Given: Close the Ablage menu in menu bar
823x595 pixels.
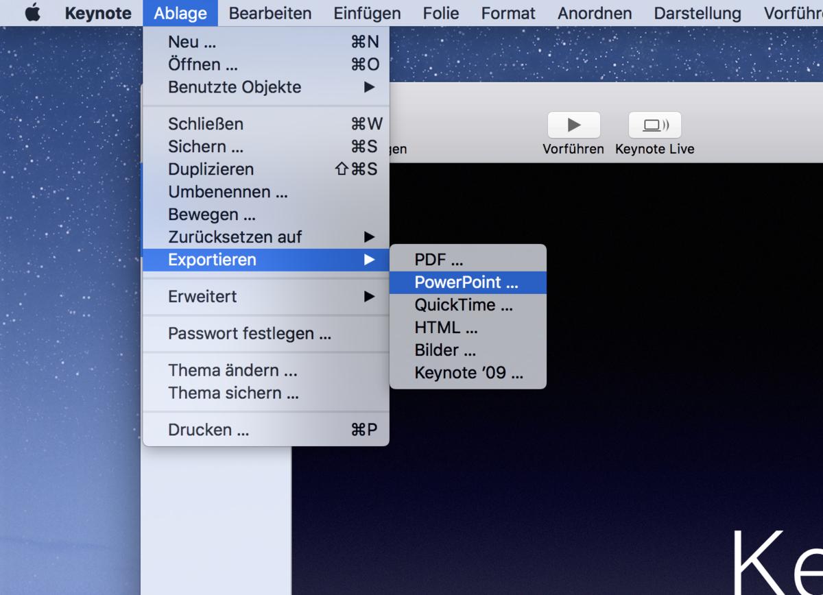Looking at the screenshot, I should [x=180, y=13].
